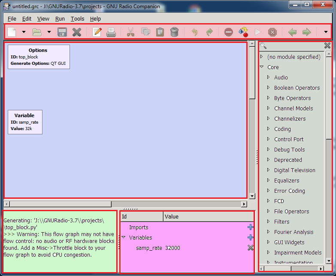The width and height of the screenshot is (336, 276).
Task: Delete selected block with trash can icon
Action: (x=174, y=32)
